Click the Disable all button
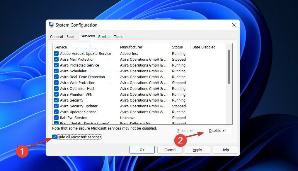298x171 pixels. pos(218,130)
